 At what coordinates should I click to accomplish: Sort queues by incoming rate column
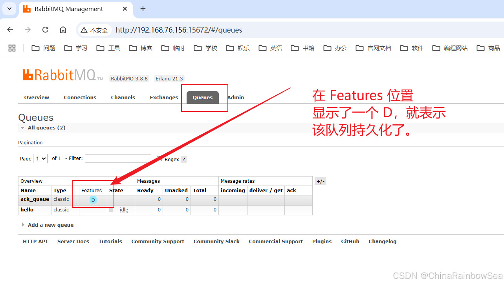click(233, 190)
